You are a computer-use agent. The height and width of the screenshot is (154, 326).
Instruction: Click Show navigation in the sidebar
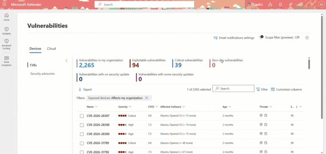click(x=6, y=61)
